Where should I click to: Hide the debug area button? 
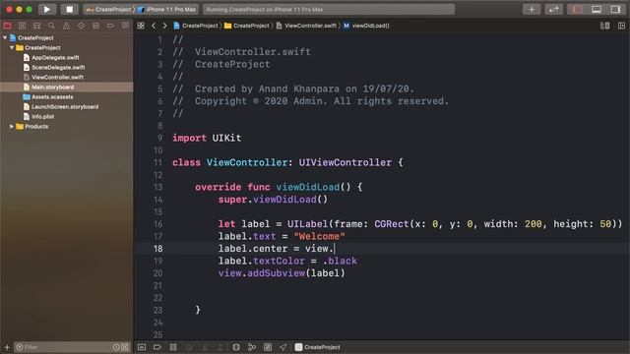(142, 347)
